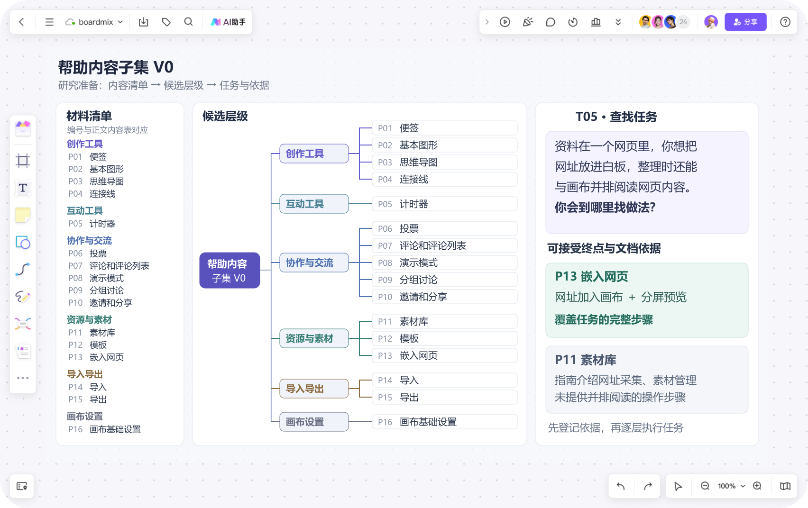This screenshot has width=808, height=508.
Task: Click the P11 素材库 grey evidence card
Action: [647, 380]
